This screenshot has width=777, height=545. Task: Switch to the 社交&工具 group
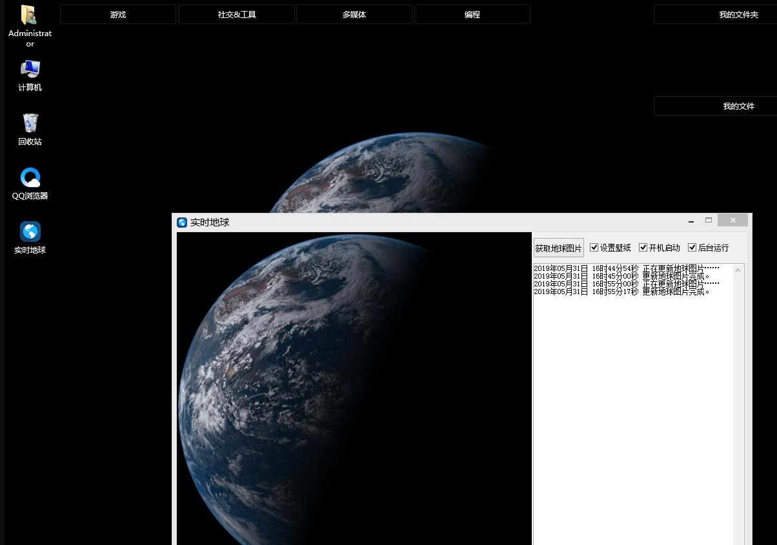(237, 14)
